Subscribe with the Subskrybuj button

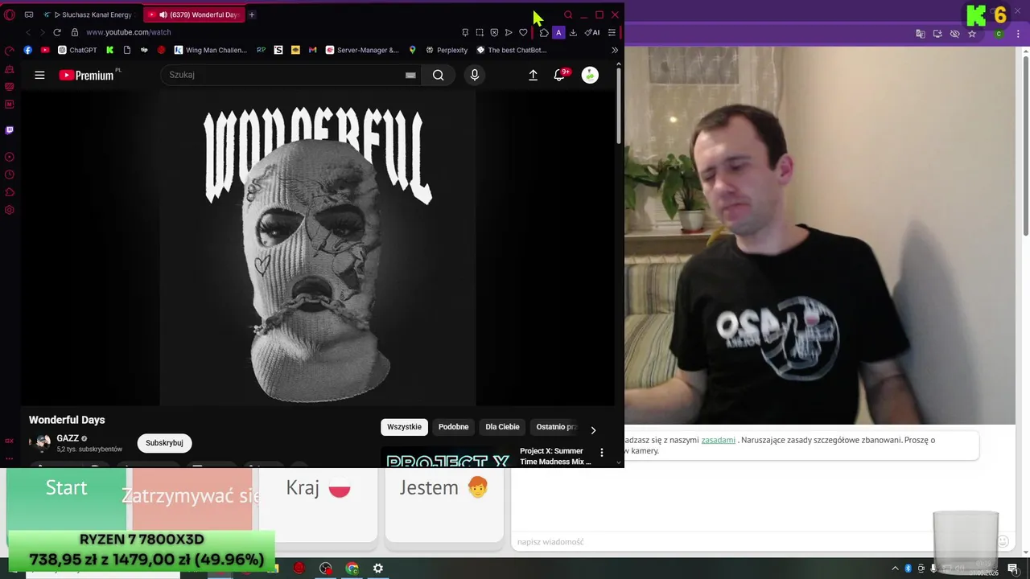tap(164, 443)
